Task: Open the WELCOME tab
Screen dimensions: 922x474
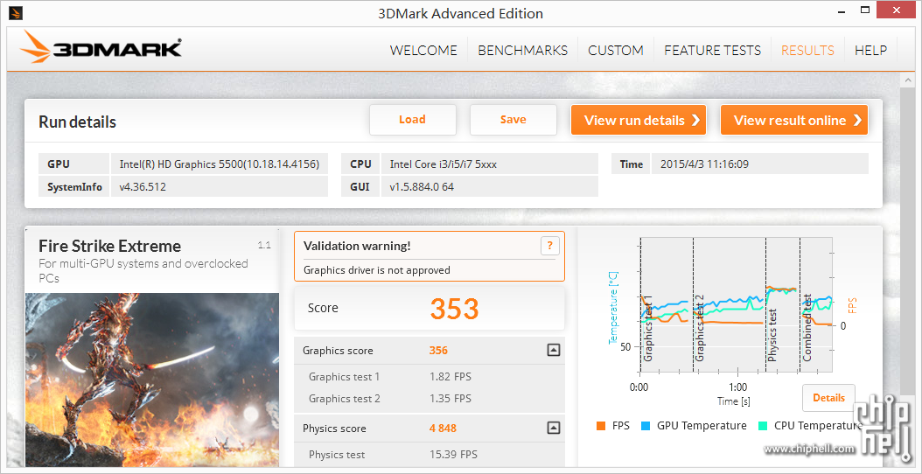Action: pyautogui.click(x=423, y=51)
